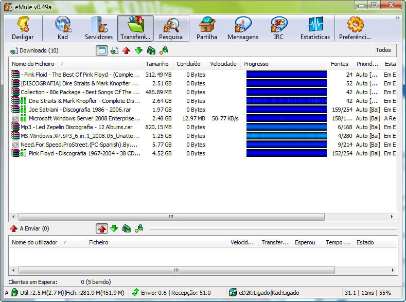Expand the toolbar overflow chevron
Screen dimensions: 406x302
click(397, 18)
